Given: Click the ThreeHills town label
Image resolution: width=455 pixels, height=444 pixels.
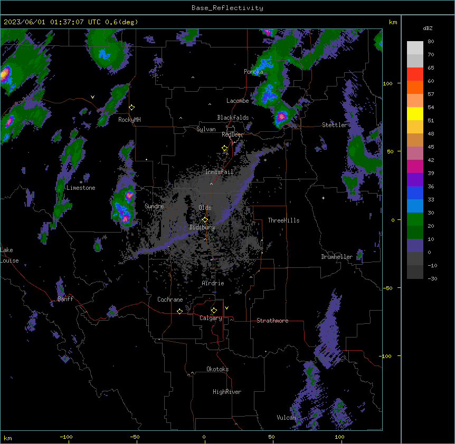Looking at the screenshot, I should click(283, 220).
